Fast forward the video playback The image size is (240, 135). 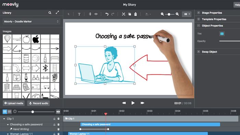coord(142,103)
